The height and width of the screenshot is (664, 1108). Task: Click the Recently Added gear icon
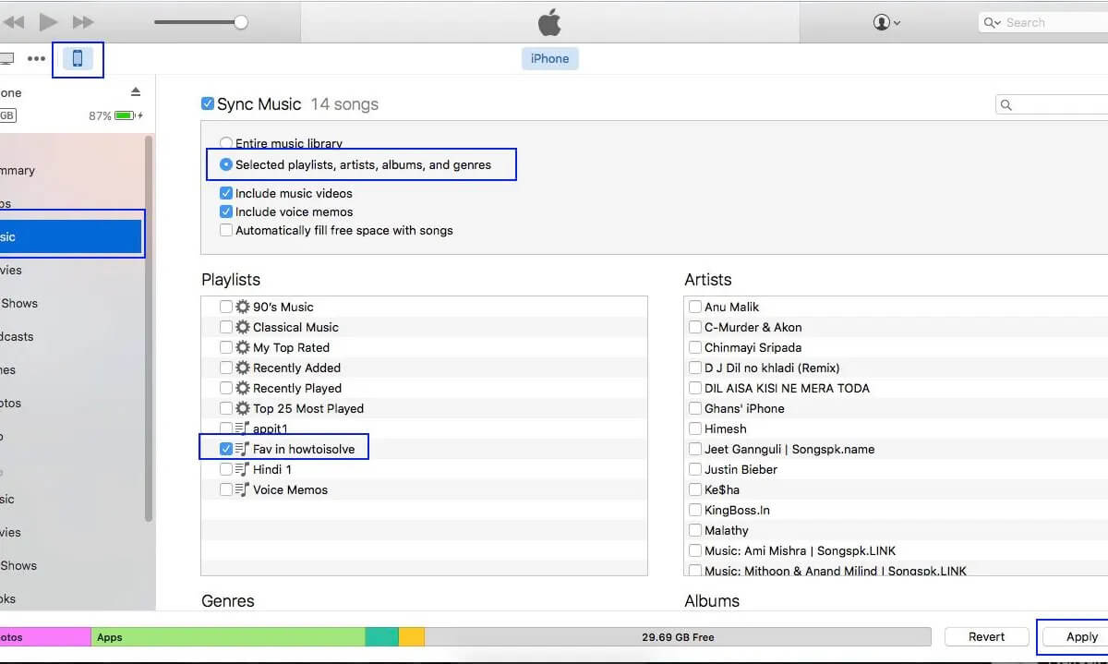pyautogui.click(x=243, y=368)
